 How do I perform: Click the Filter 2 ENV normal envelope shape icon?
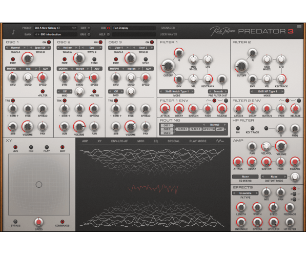click(281, 101)
